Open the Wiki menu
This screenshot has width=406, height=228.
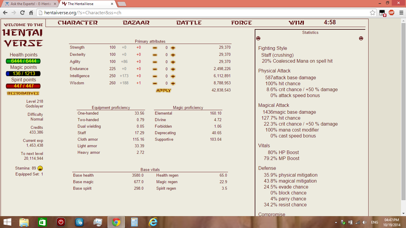pos(296,23)
